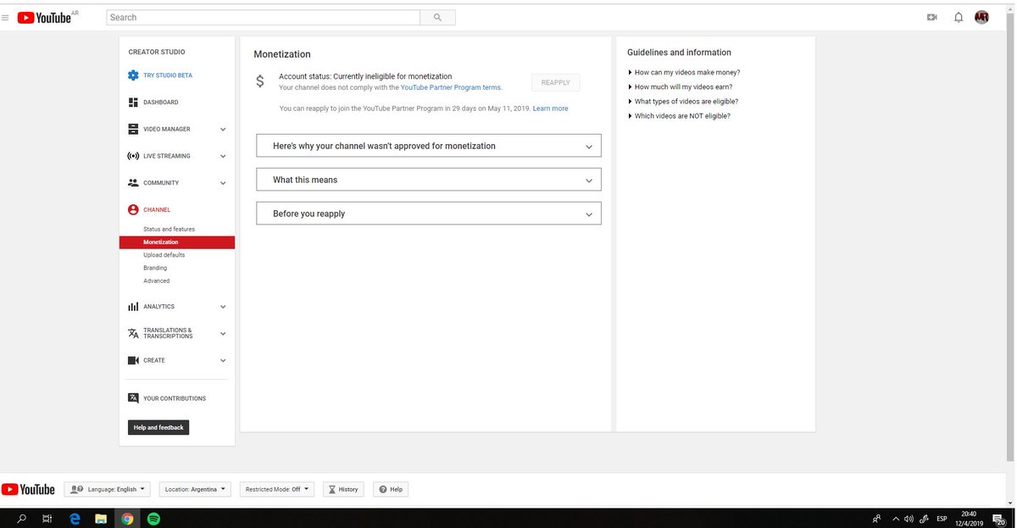Open File Explorer from the taskbar
This screenshot has width=1017, height=528.
point(100,519)
